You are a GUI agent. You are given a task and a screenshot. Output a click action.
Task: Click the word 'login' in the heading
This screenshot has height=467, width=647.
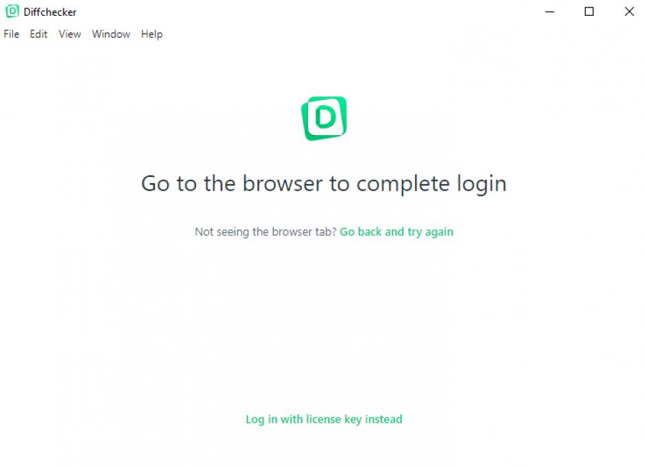pos(482,184)
